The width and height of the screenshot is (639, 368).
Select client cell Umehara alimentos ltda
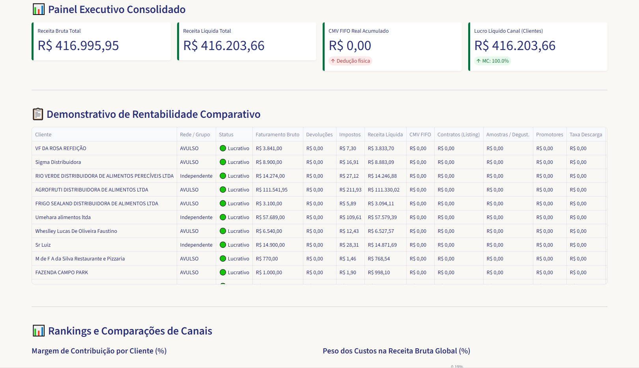point(104,217)
